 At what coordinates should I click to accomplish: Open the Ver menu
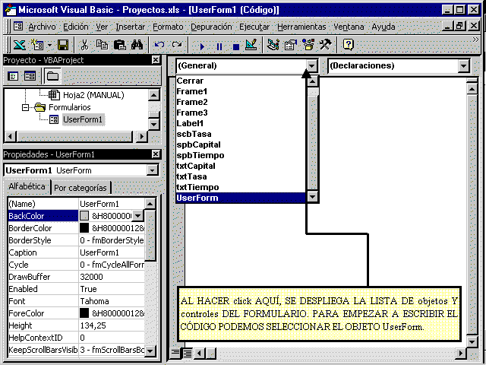(x=102, y=27)
